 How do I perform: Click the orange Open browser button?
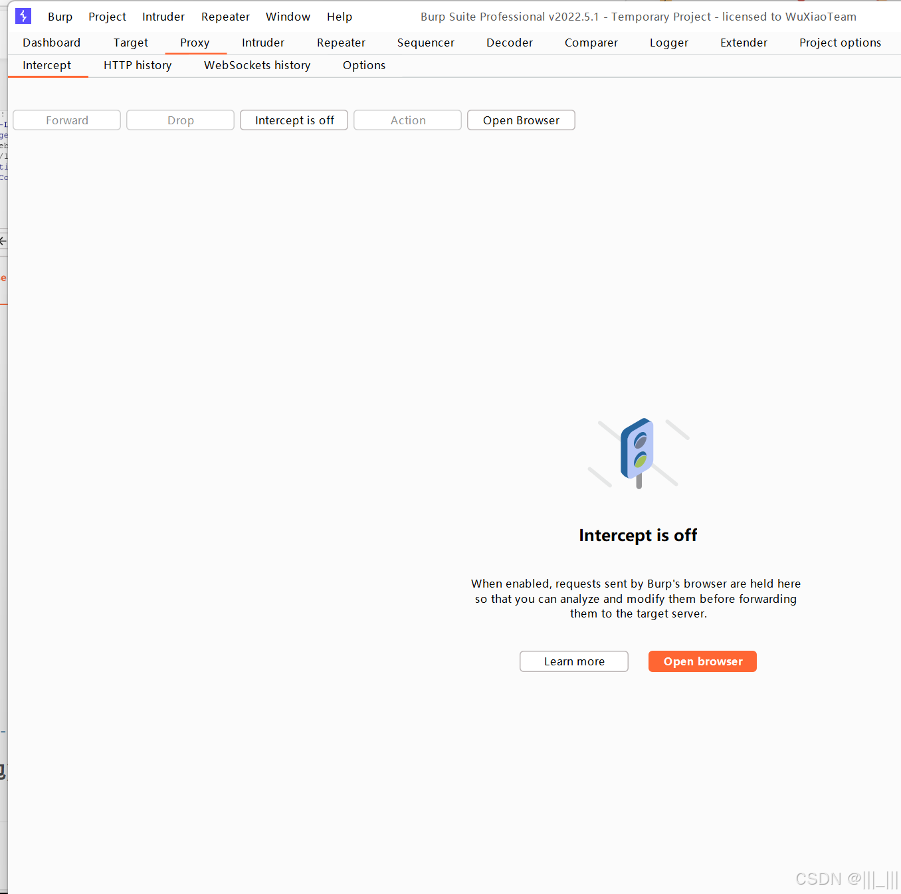703,661
